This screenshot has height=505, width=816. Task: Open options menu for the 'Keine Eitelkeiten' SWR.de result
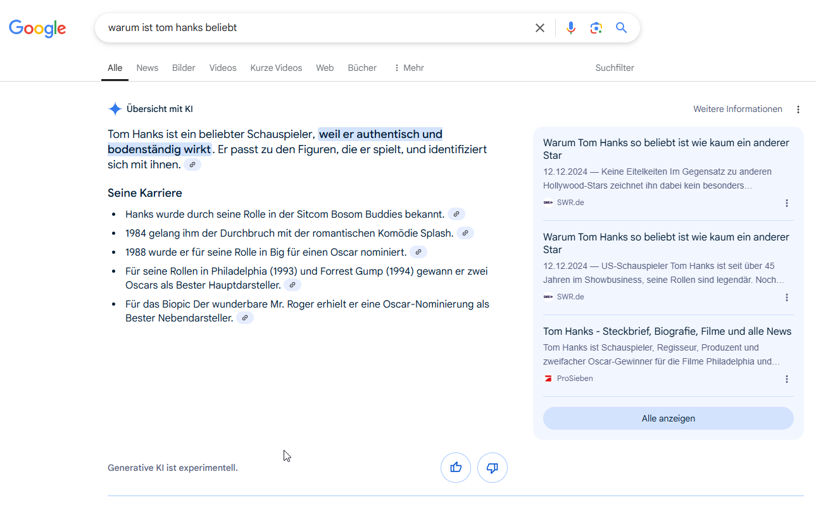click(787, 203)
